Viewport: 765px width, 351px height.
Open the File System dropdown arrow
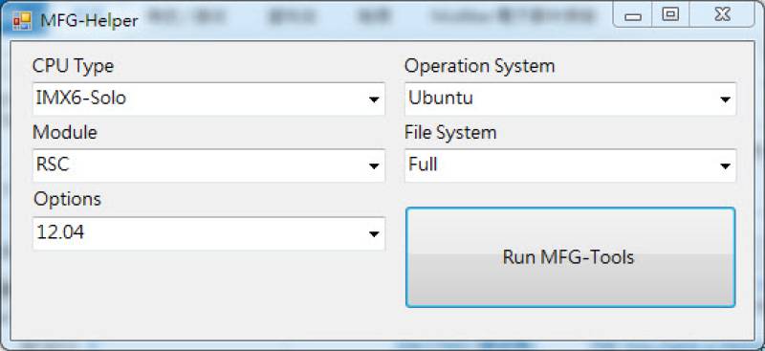(725, 166)
